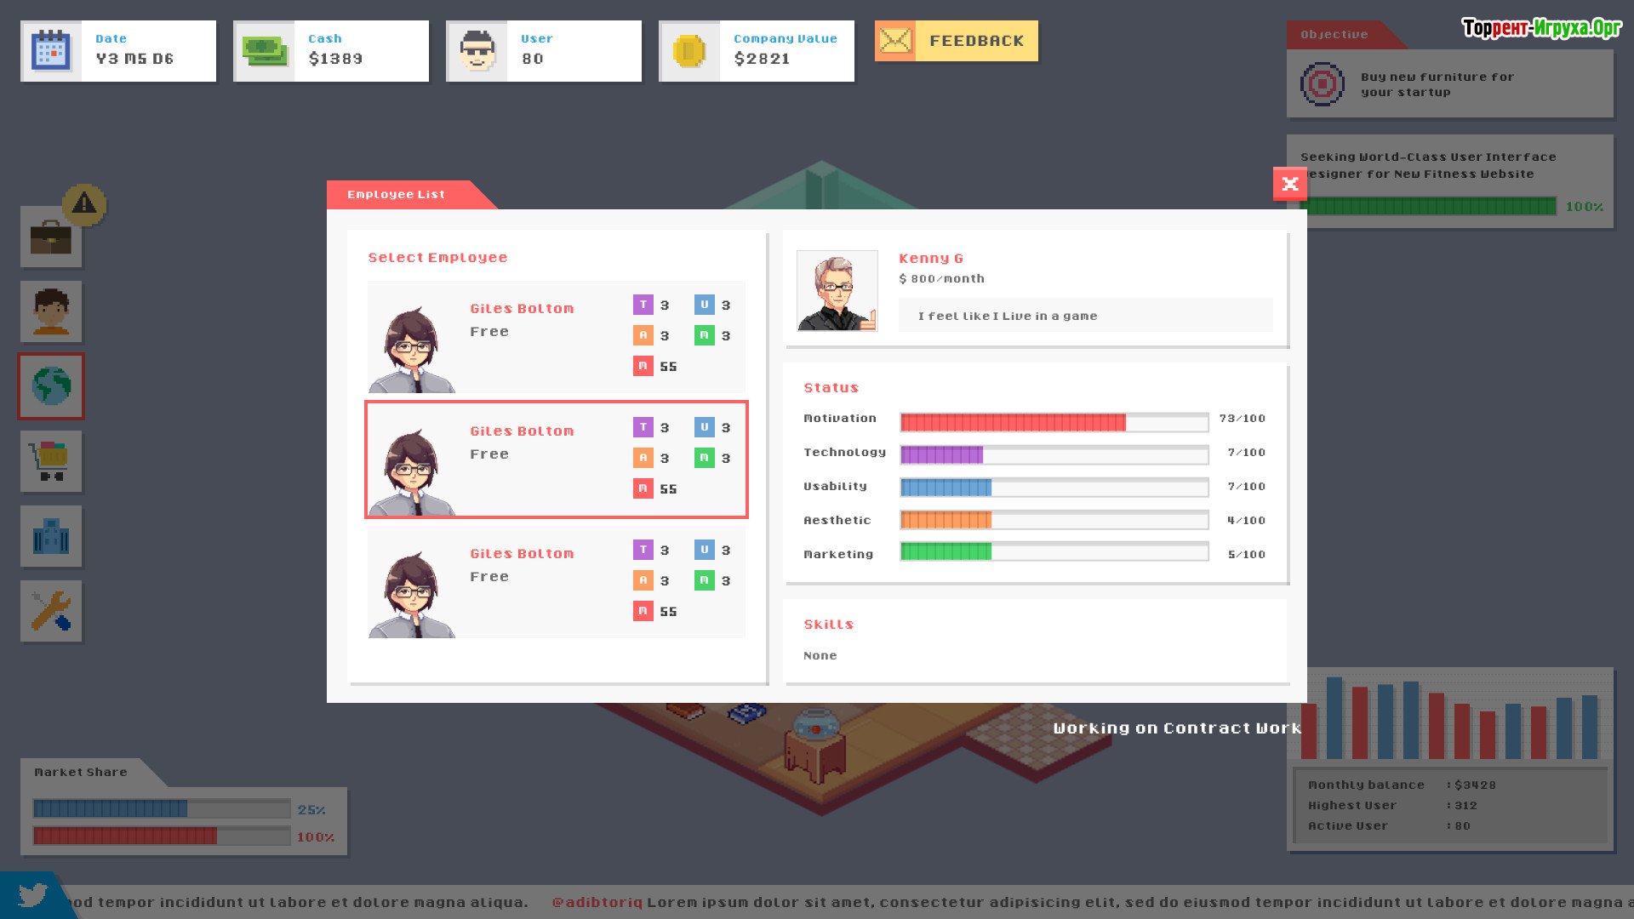Click the Cash money stack icon
This screenshot has height=919, width=1634.
point(265,51)
